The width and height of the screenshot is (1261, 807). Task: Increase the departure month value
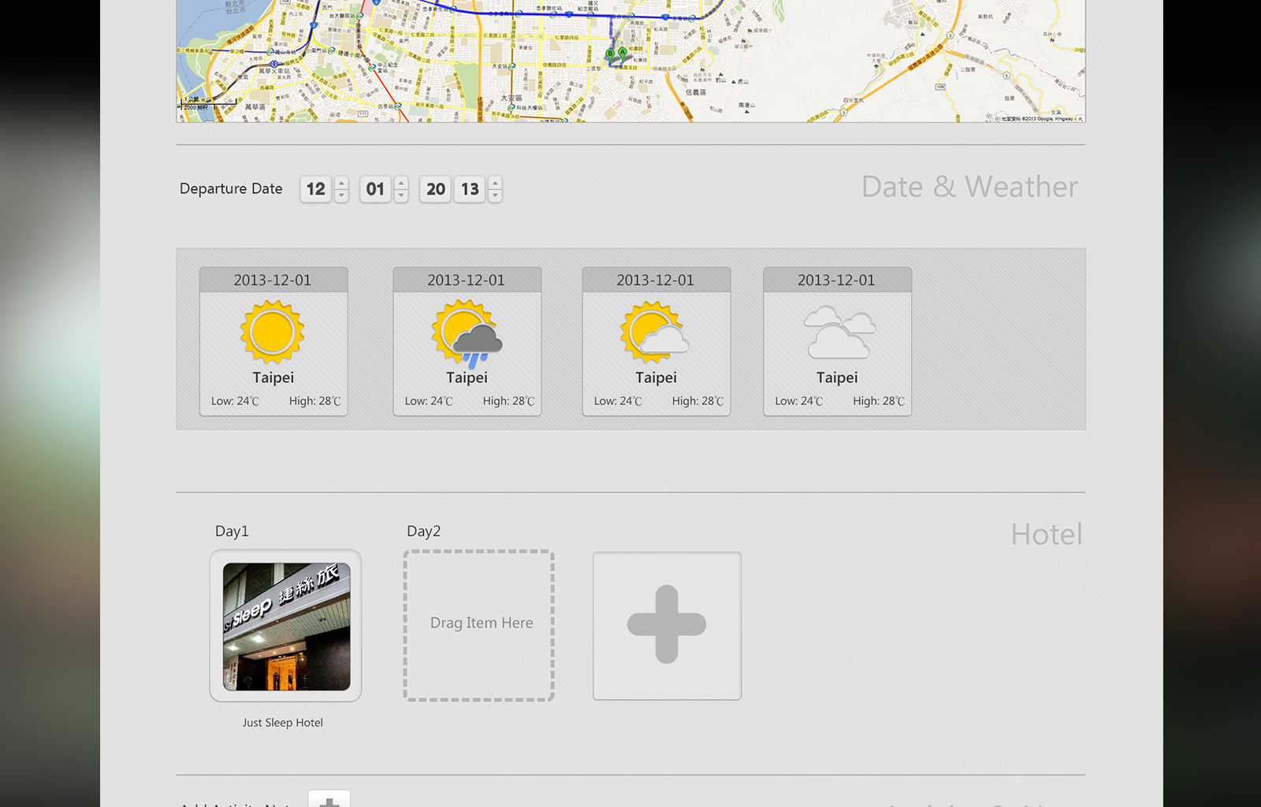[x=341, y=184]
